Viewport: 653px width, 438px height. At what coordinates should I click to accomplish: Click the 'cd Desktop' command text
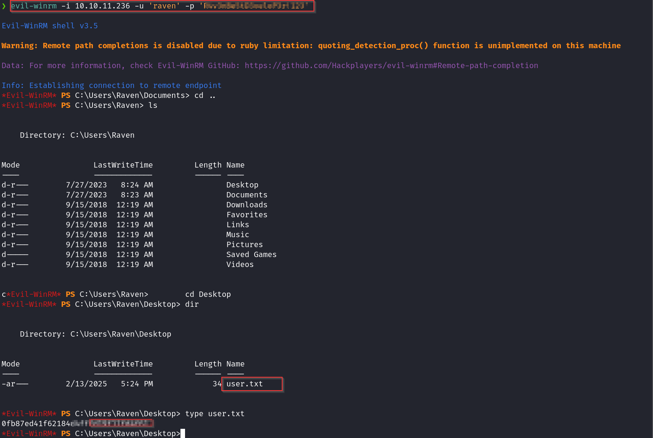pos(208,294)
